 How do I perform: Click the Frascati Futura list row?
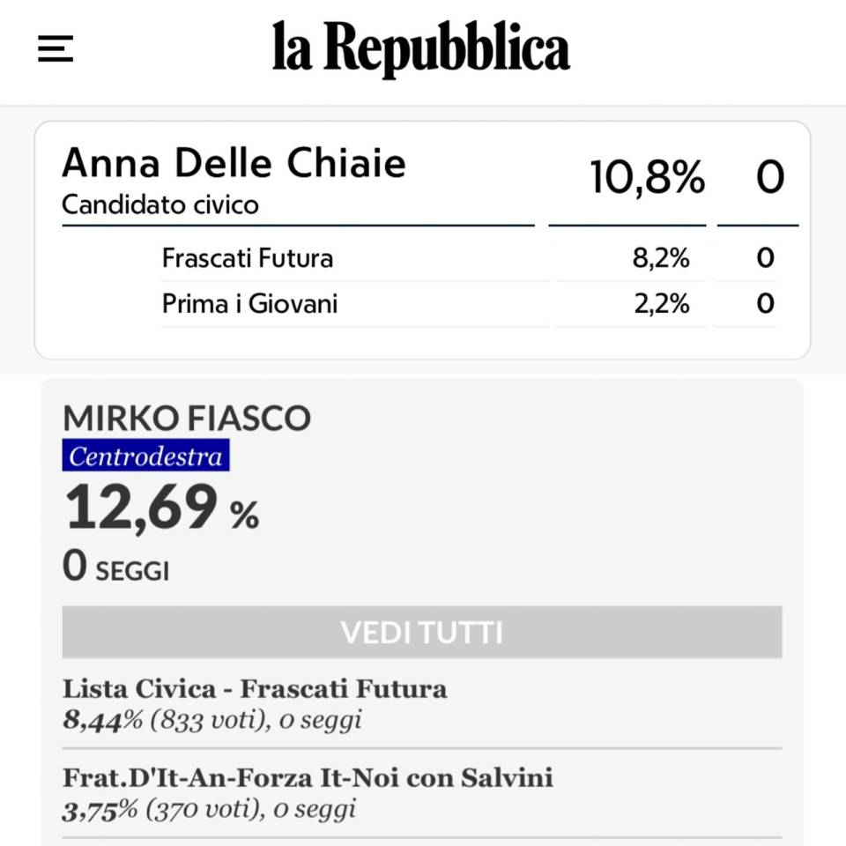coord(248,258)
